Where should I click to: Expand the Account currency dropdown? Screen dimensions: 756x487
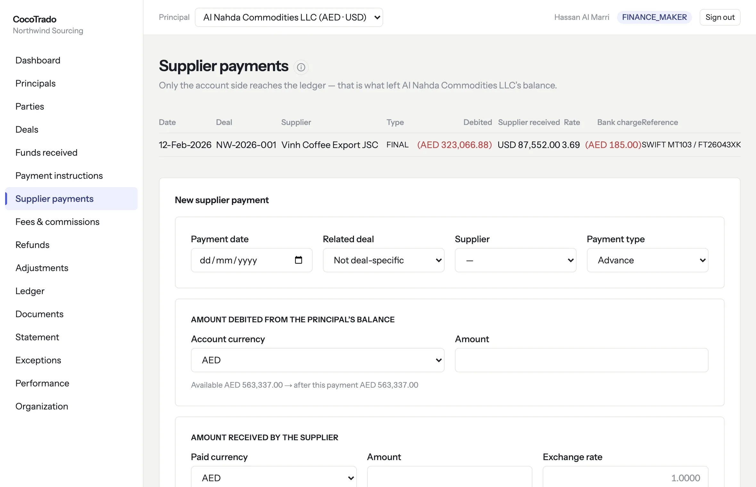[x=317, y=360]
